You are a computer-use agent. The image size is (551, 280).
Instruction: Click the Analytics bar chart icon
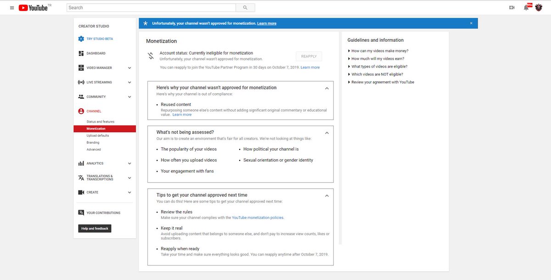(x=81, y=163)
